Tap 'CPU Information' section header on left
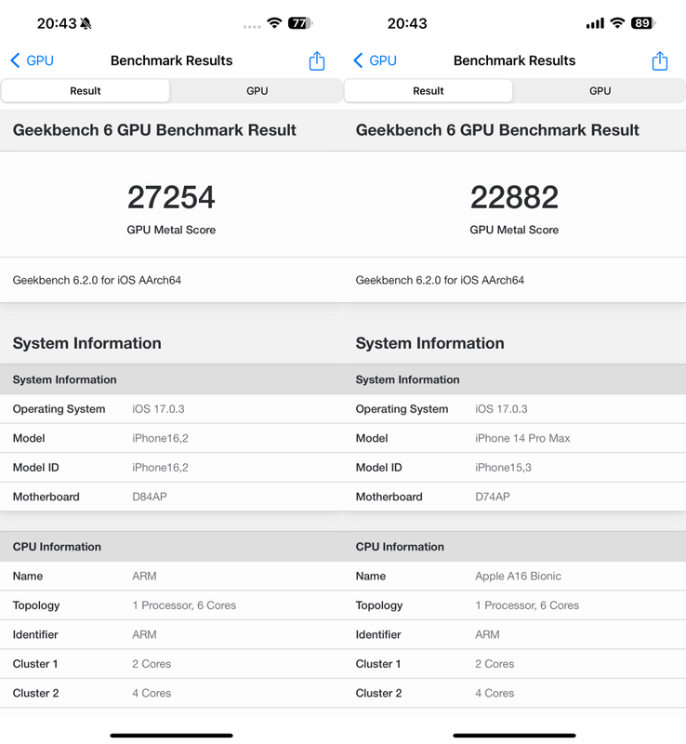 click(x=57, y=547)
